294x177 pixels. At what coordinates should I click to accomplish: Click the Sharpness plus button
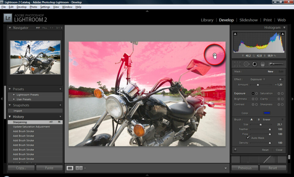click(282, 104)
